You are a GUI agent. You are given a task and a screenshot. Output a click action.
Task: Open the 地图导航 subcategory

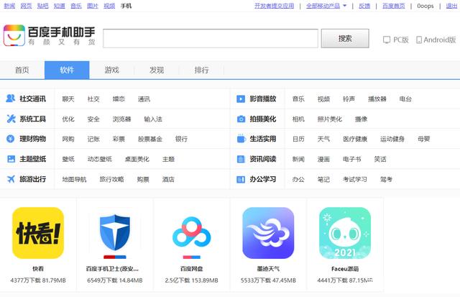[x=74, y=179]
